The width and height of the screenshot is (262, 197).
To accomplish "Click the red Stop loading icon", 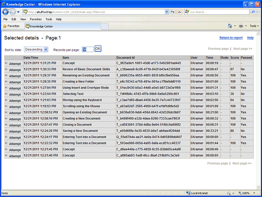I will click(179, 12).
